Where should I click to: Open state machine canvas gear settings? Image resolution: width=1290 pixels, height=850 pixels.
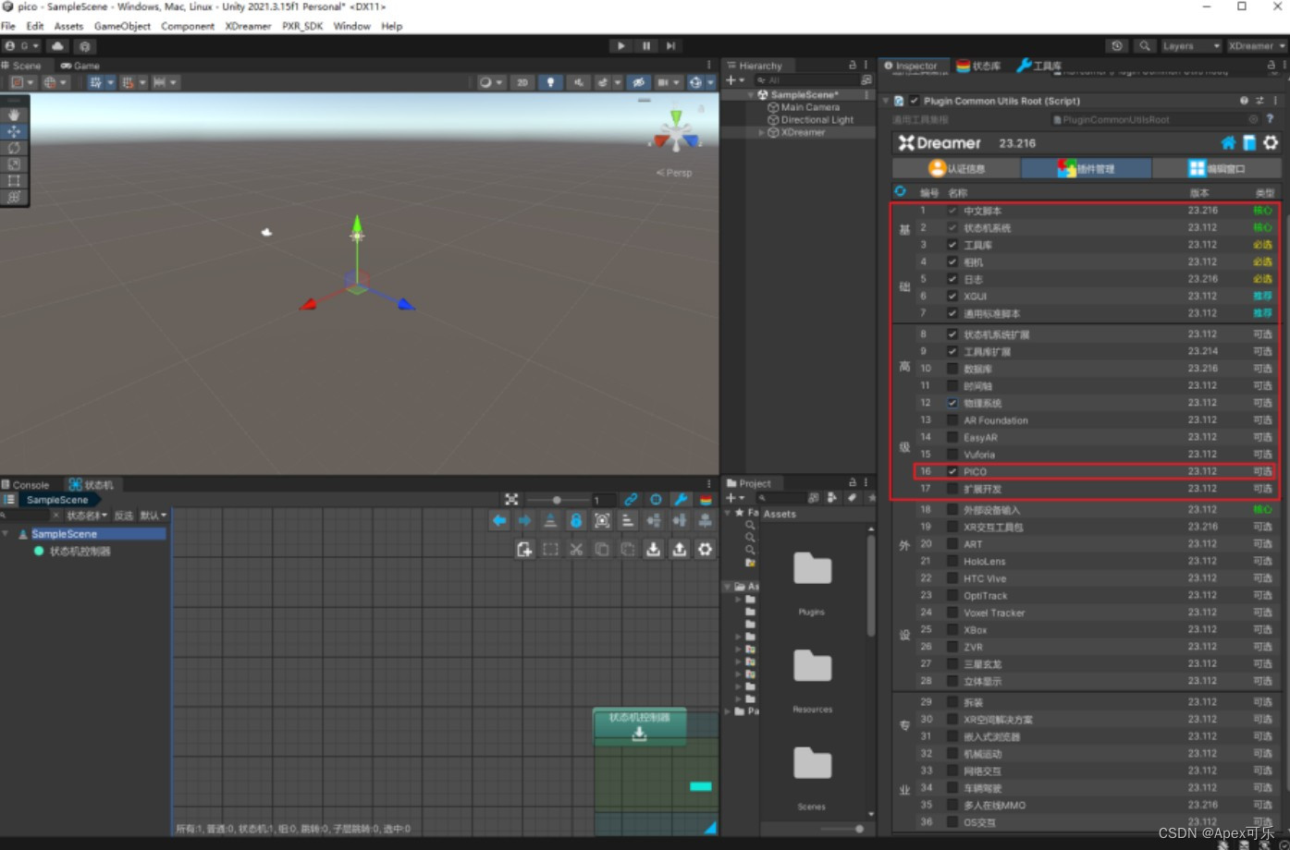705,549
